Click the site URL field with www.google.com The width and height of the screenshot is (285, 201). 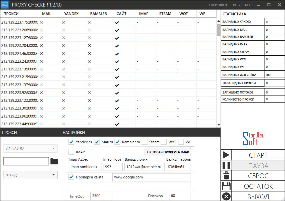click(152, 177)
